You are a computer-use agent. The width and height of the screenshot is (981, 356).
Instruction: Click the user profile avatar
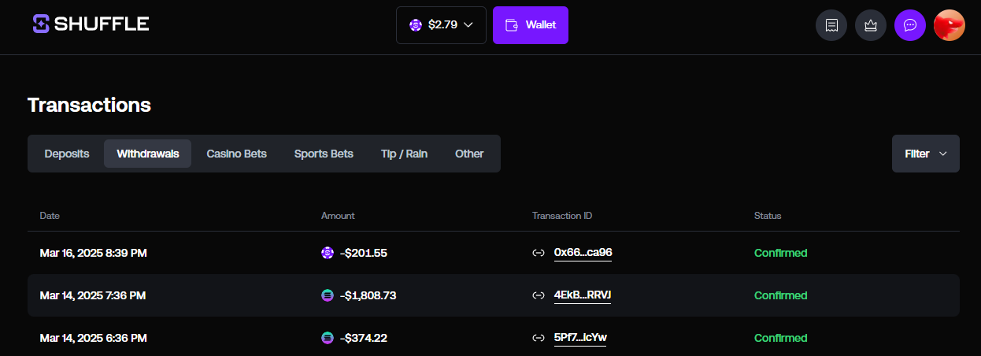[950, 25]
